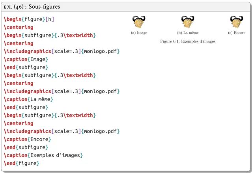Screen dimensions: 252x173
Task: Click the \caption{Image} code line
Action: point(26,59)
